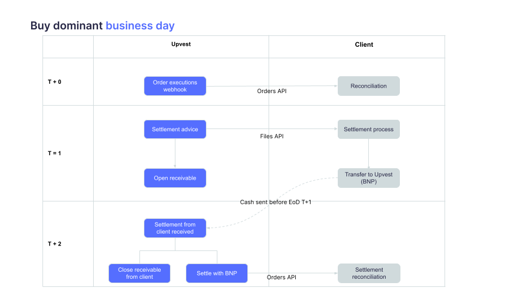Viewport: 523px width, 294px height.
Task: Click Orders API label beside Settle with BNP
Action: click(x=282, y=278)
